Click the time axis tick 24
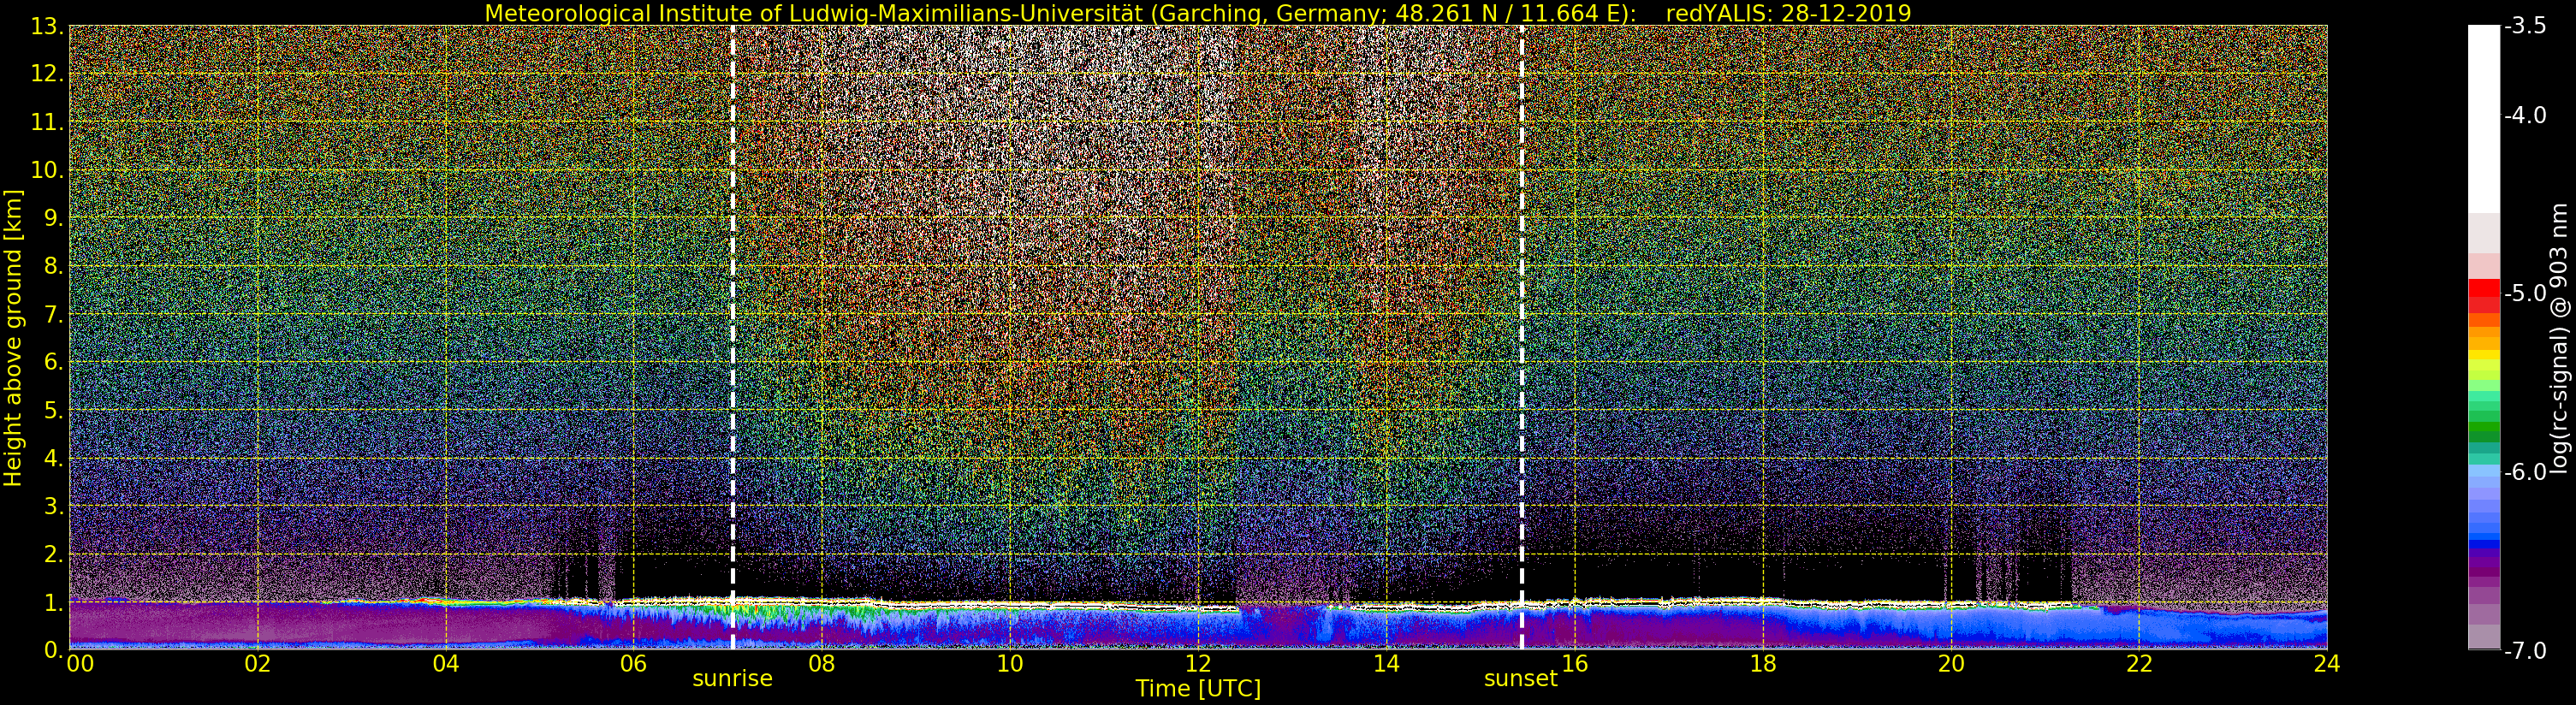Image resolution: width=2576 pixels, height=705 pixels. click(x=2327, y=663)
